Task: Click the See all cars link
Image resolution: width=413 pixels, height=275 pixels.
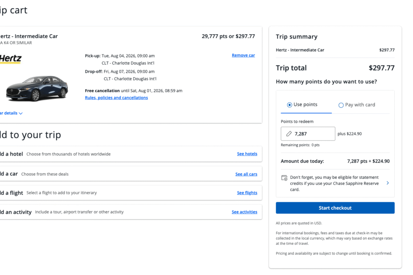Action: point(246,174)
